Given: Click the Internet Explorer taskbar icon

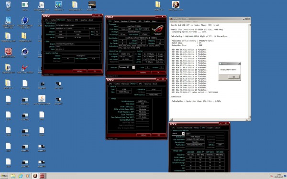Looking at the screenshot, I should [x=21, y=176].
